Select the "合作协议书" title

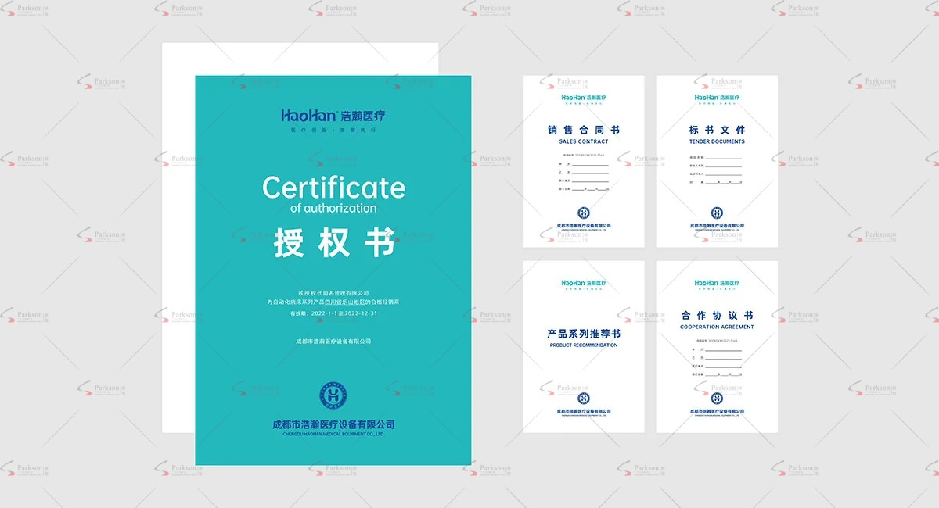tap(717, 316)
